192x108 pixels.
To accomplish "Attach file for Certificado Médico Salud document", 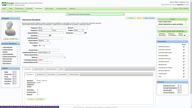I will (x=184, y=53).
